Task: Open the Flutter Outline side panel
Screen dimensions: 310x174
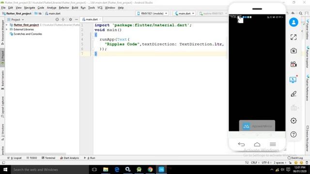Action: (308, 29)
